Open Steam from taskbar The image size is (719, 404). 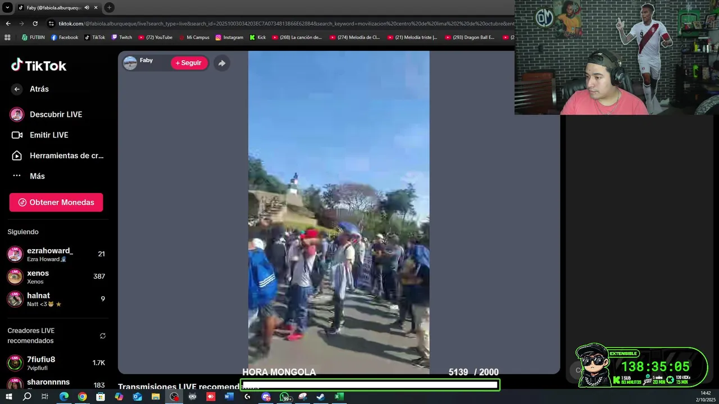coord(320,396)
